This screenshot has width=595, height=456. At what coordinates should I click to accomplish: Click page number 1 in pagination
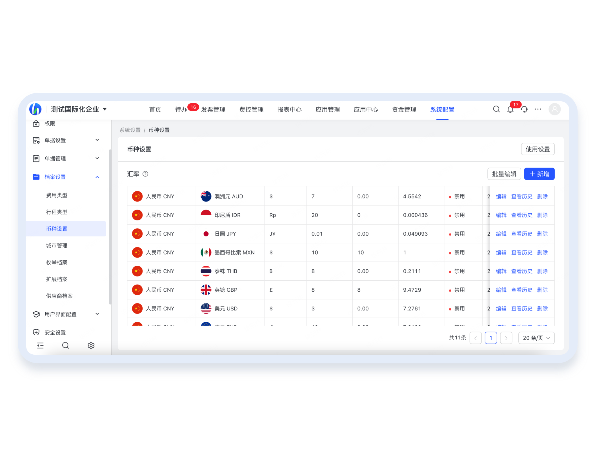(x=491, y=338)
